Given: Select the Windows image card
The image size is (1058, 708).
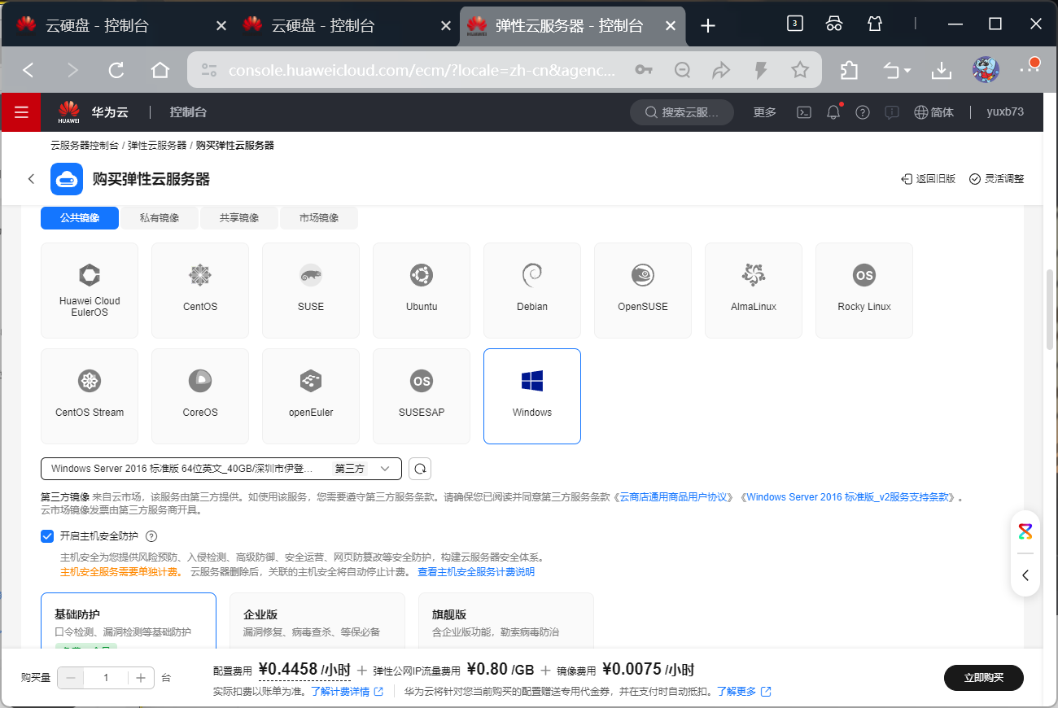Looking at the screenshot, I should 532,396.
